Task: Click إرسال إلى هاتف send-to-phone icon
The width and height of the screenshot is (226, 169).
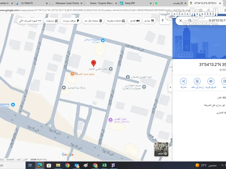Action: (197, 81)
